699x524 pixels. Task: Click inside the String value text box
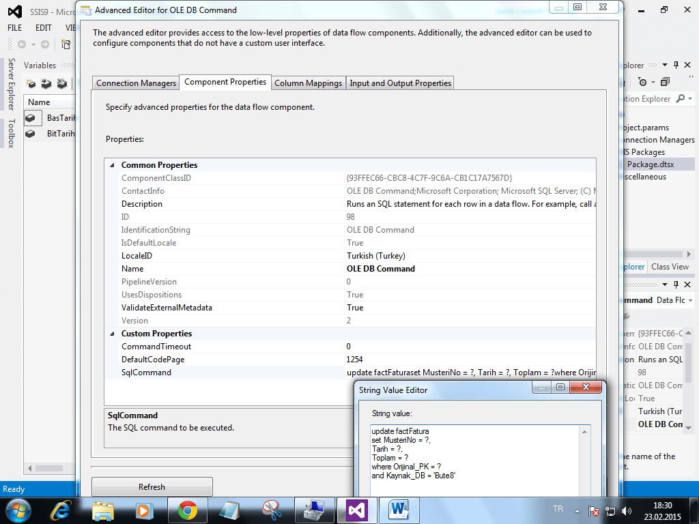[x=475, y=461]
